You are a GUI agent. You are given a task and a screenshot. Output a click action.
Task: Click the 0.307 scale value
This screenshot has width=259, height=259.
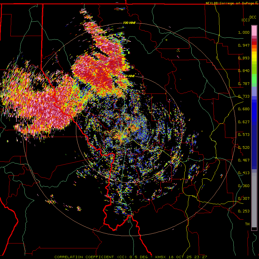click(x=244, y=199)
